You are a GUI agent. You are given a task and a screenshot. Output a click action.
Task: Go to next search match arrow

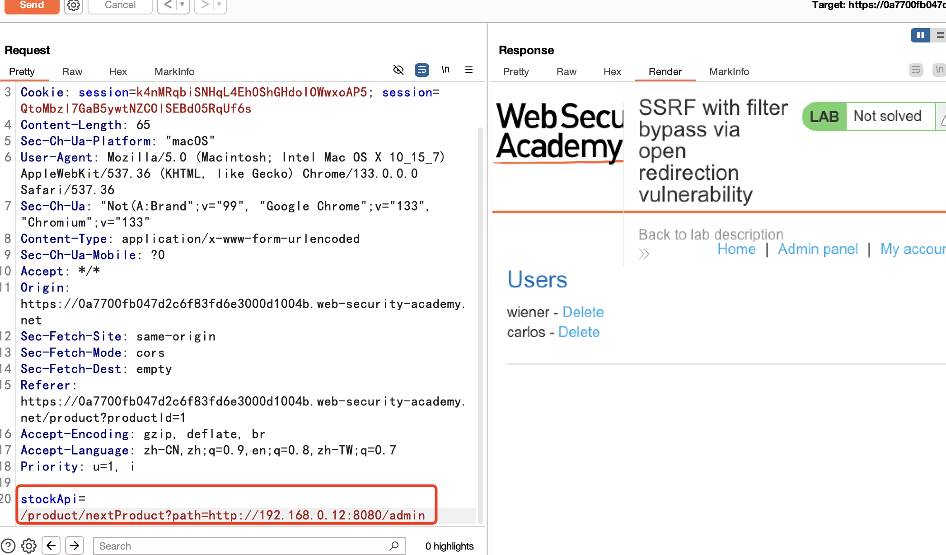[x=75, y=546]
